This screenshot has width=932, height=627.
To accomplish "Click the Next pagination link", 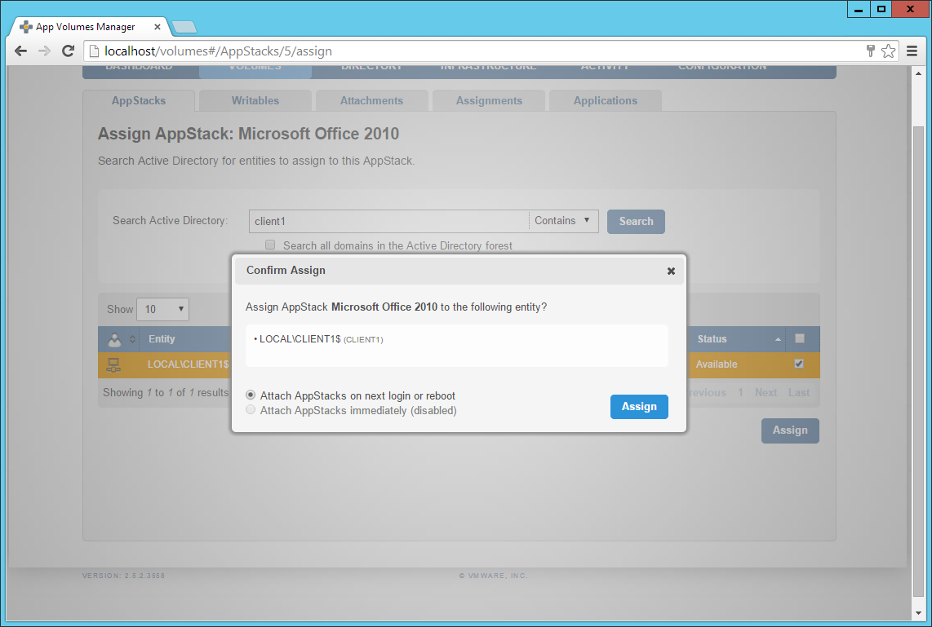I will click(766, 392).
